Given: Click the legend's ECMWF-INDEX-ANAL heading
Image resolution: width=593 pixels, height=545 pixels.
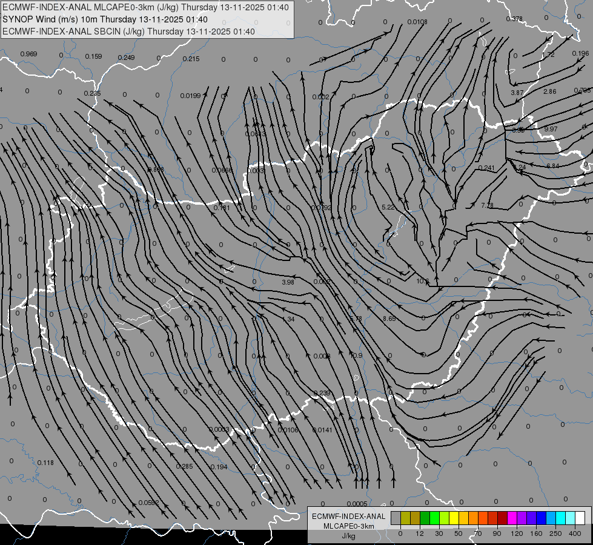Looking at the screenshot, I should (x=349, y=517).
